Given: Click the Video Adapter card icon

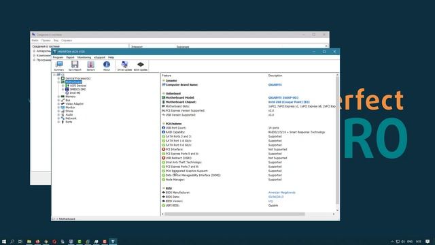Looking at the screenshot, I should 63,103.
